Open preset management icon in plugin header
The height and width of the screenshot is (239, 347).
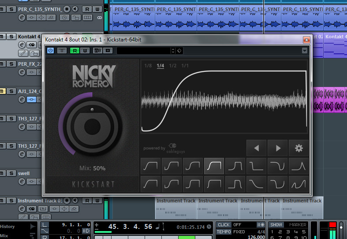108,51
